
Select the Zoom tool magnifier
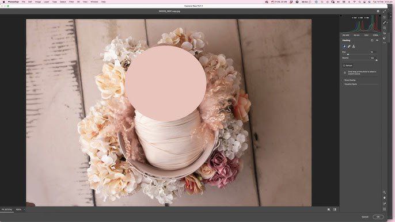coord(385,193)
